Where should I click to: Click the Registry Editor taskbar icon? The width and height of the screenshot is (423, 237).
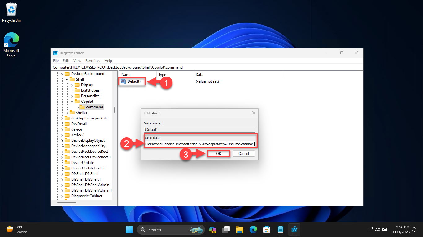pos(294,230)
